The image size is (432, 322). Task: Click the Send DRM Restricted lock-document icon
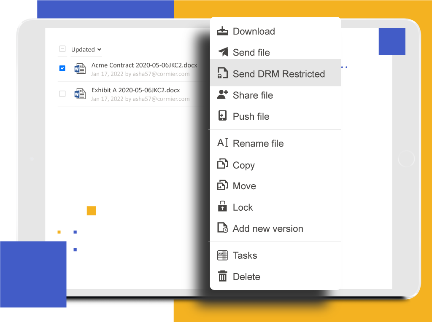223,73
